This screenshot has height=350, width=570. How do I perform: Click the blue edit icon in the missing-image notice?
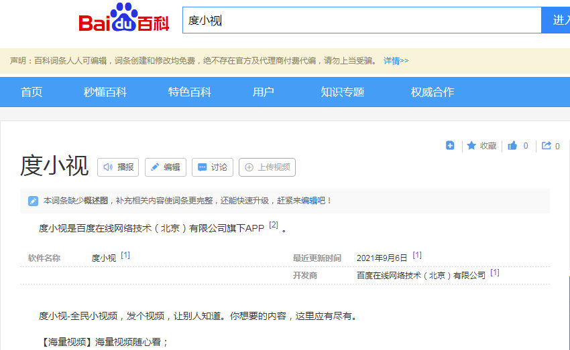tap(33, 201)
